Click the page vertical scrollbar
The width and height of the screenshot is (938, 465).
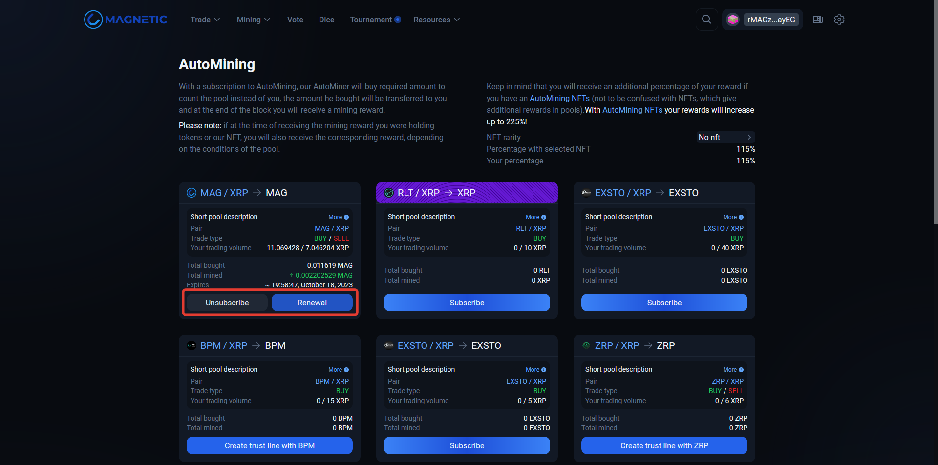pyautogui.click(x=936, y=112)
